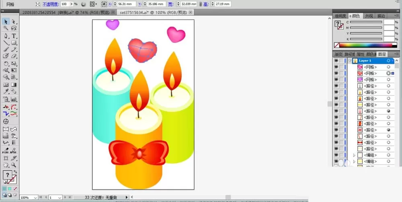This screenshot has height=202, width=402.
Task: Toggle visibility of the purple heart 网格 layer
Action: [336, 79]
